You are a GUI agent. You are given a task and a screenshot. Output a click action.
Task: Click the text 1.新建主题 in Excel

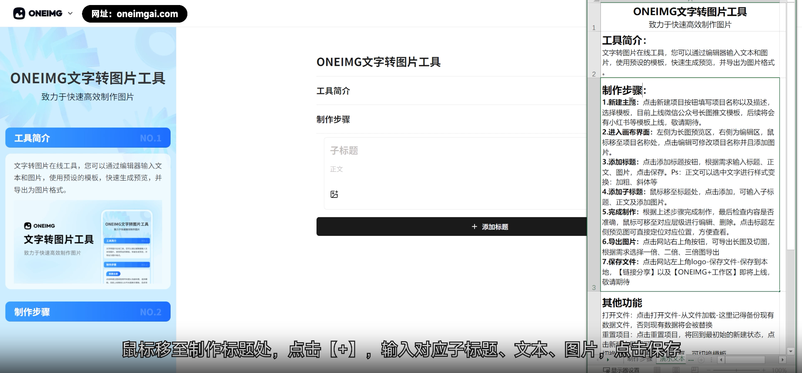621,102
